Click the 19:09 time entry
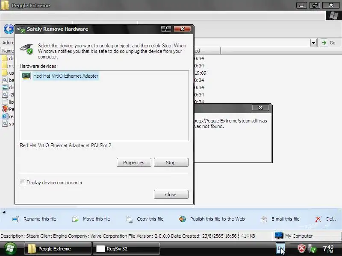 tap(200, 73)
